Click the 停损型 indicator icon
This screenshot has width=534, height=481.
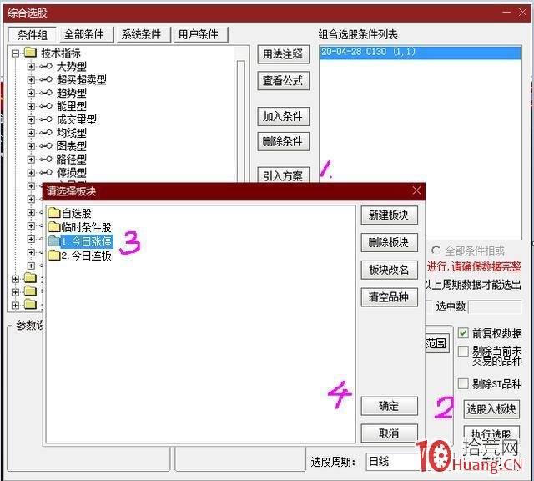[x=47, y=173]
